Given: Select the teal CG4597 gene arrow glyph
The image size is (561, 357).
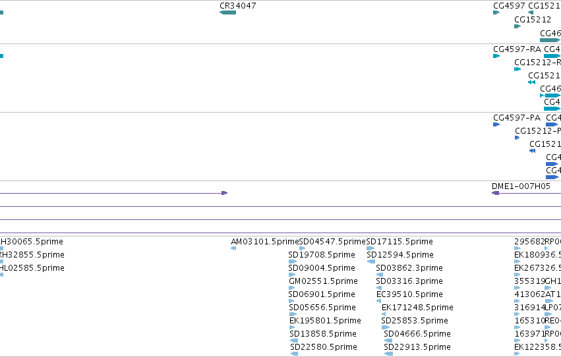Looking at the screenshot, I should 496,13.
